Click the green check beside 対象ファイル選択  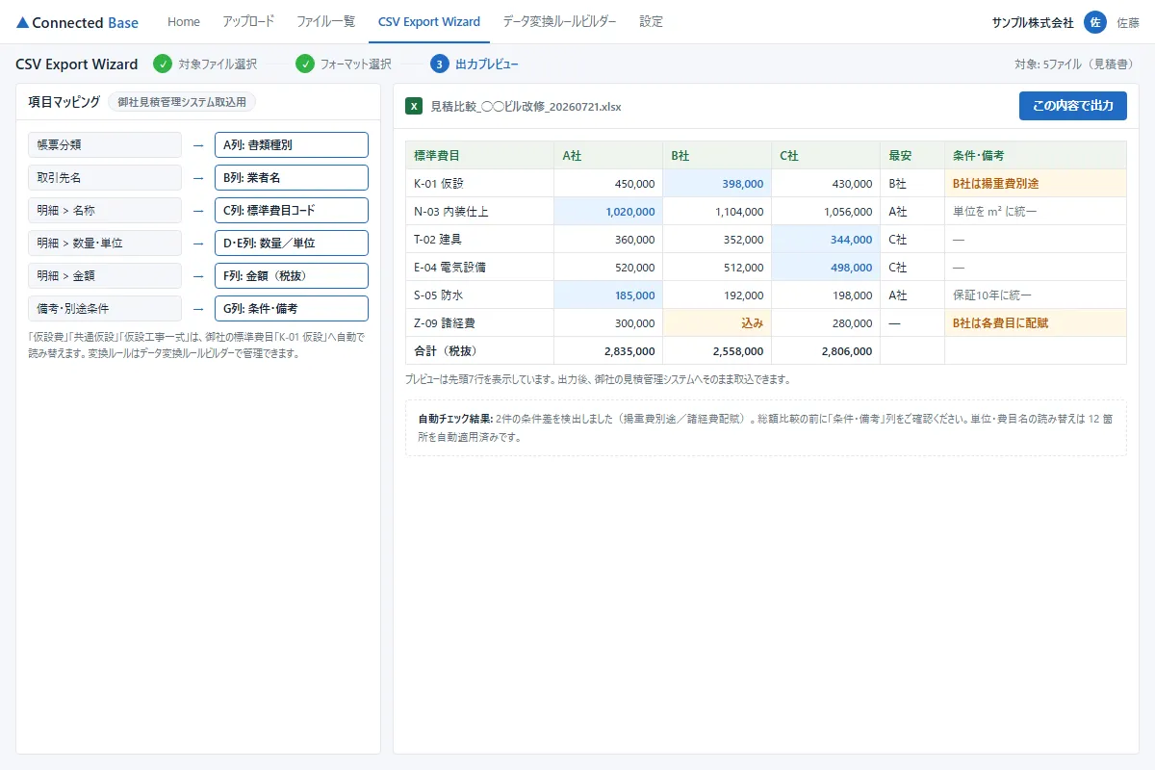163,64
